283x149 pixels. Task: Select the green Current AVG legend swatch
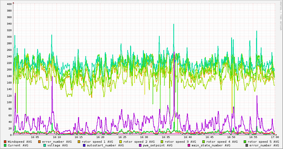(5, 145)
